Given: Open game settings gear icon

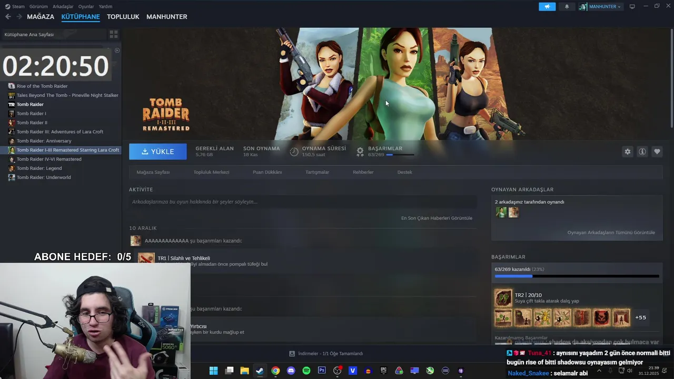Looking at the screenshot, I should (628, 152).
